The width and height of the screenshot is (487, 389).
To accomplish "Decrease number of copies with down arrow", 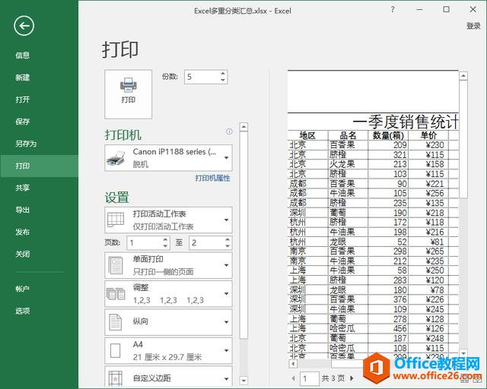I will click(x=223, y=80).
